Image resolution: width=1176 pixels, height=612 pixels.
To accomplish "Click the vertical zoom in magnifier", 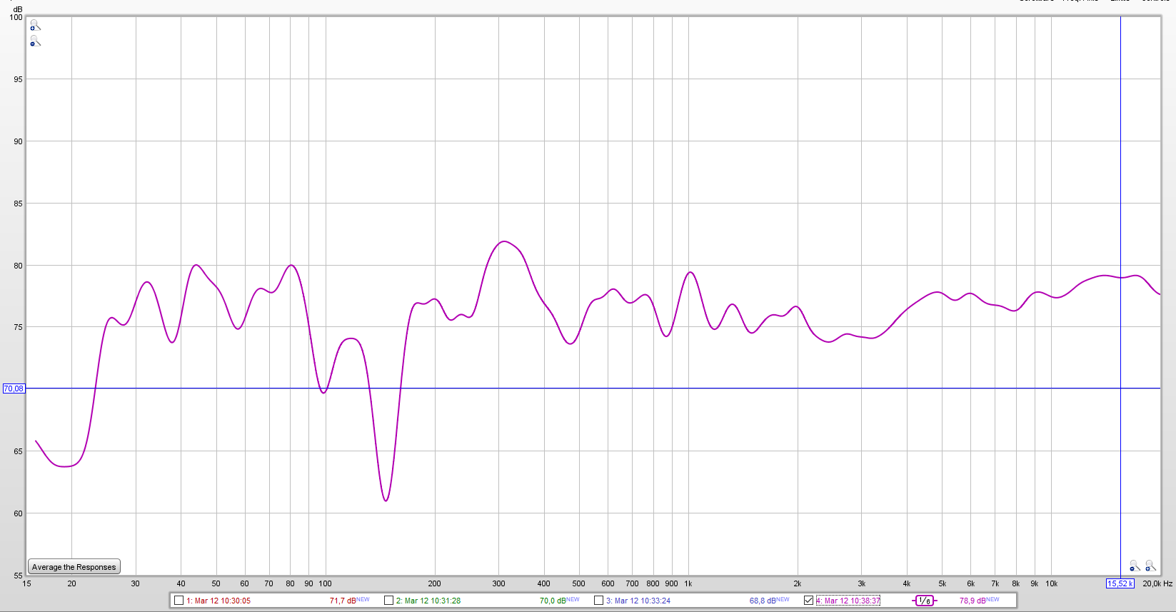I will pos(35,25).
